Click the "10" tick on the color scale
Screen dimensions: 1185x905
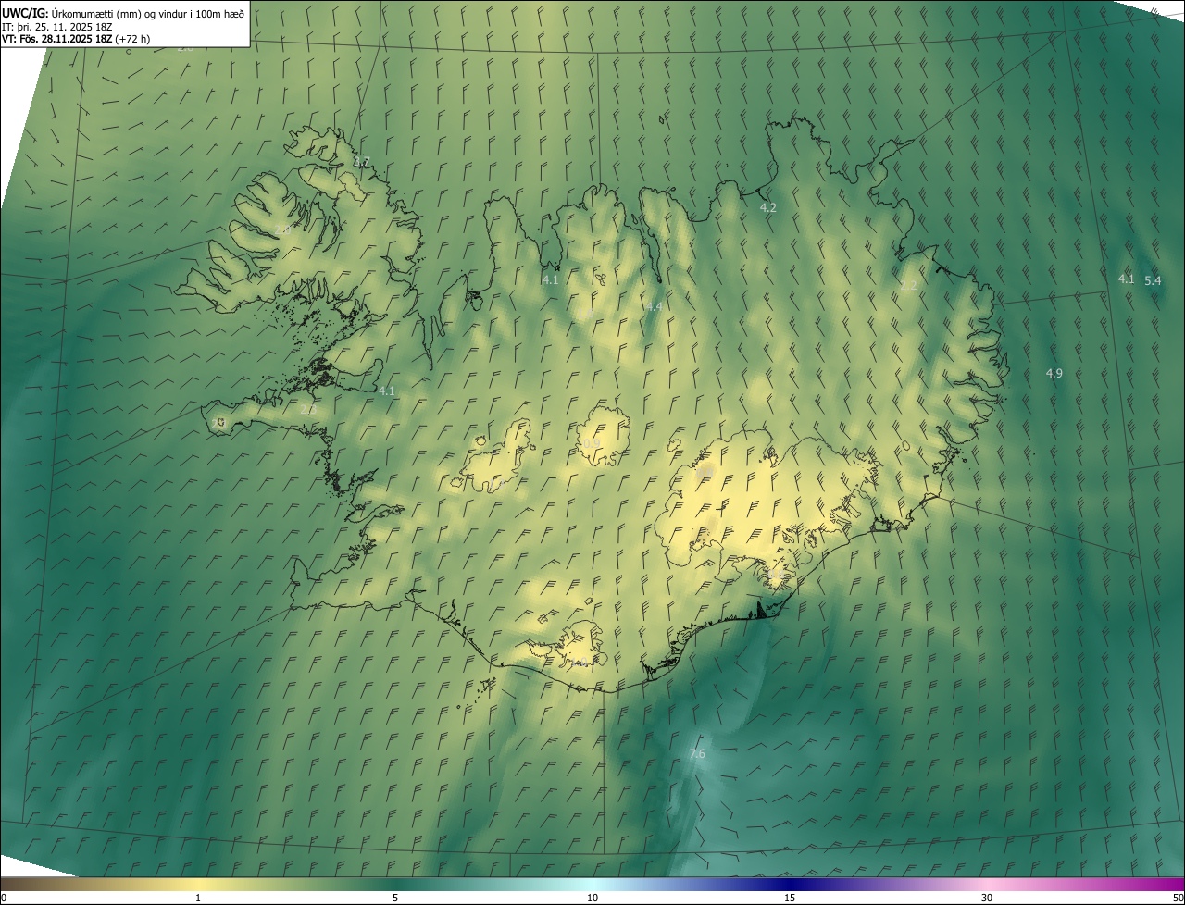(592, 898)
